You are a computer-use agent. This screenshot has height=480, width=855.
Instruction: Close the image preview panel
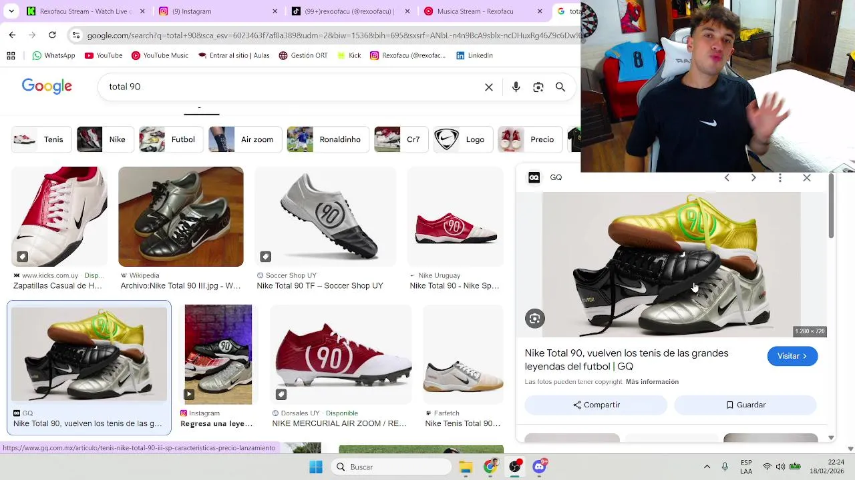tap(807, 178)
